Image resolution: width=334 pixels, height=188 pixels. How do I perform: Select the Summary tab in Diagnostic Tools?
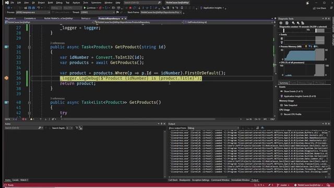tap(284, 83)
